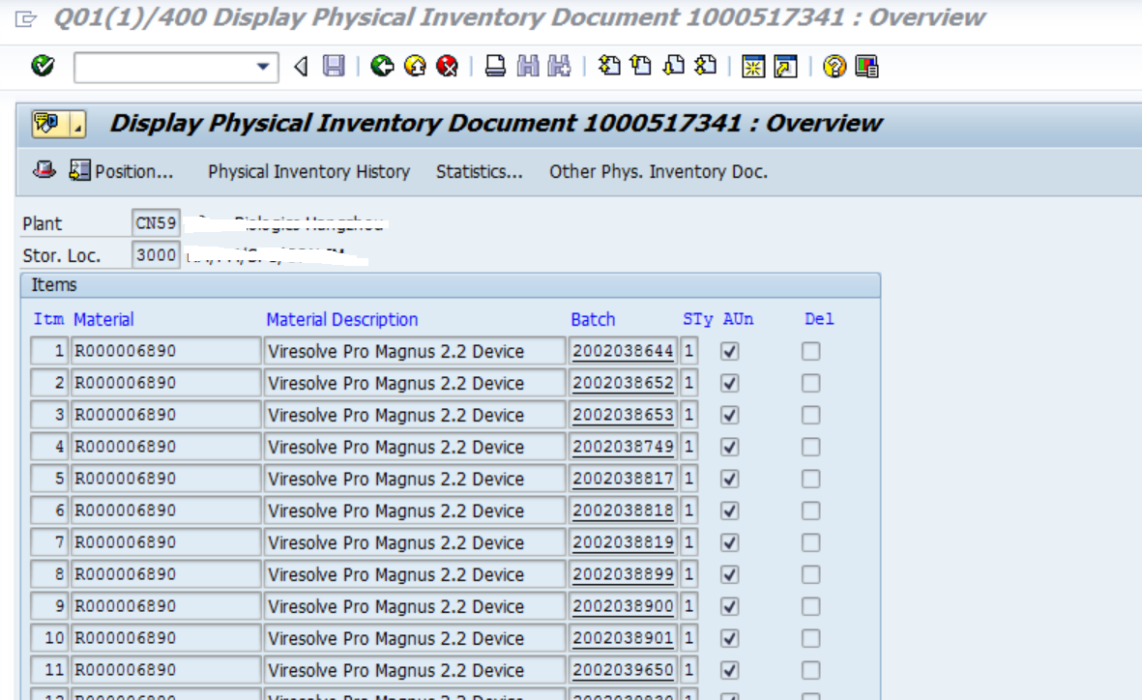This screenshot has width=1142, height=700.
Task: Click the Create New Session icon
Action: click(x=753, y=67)
